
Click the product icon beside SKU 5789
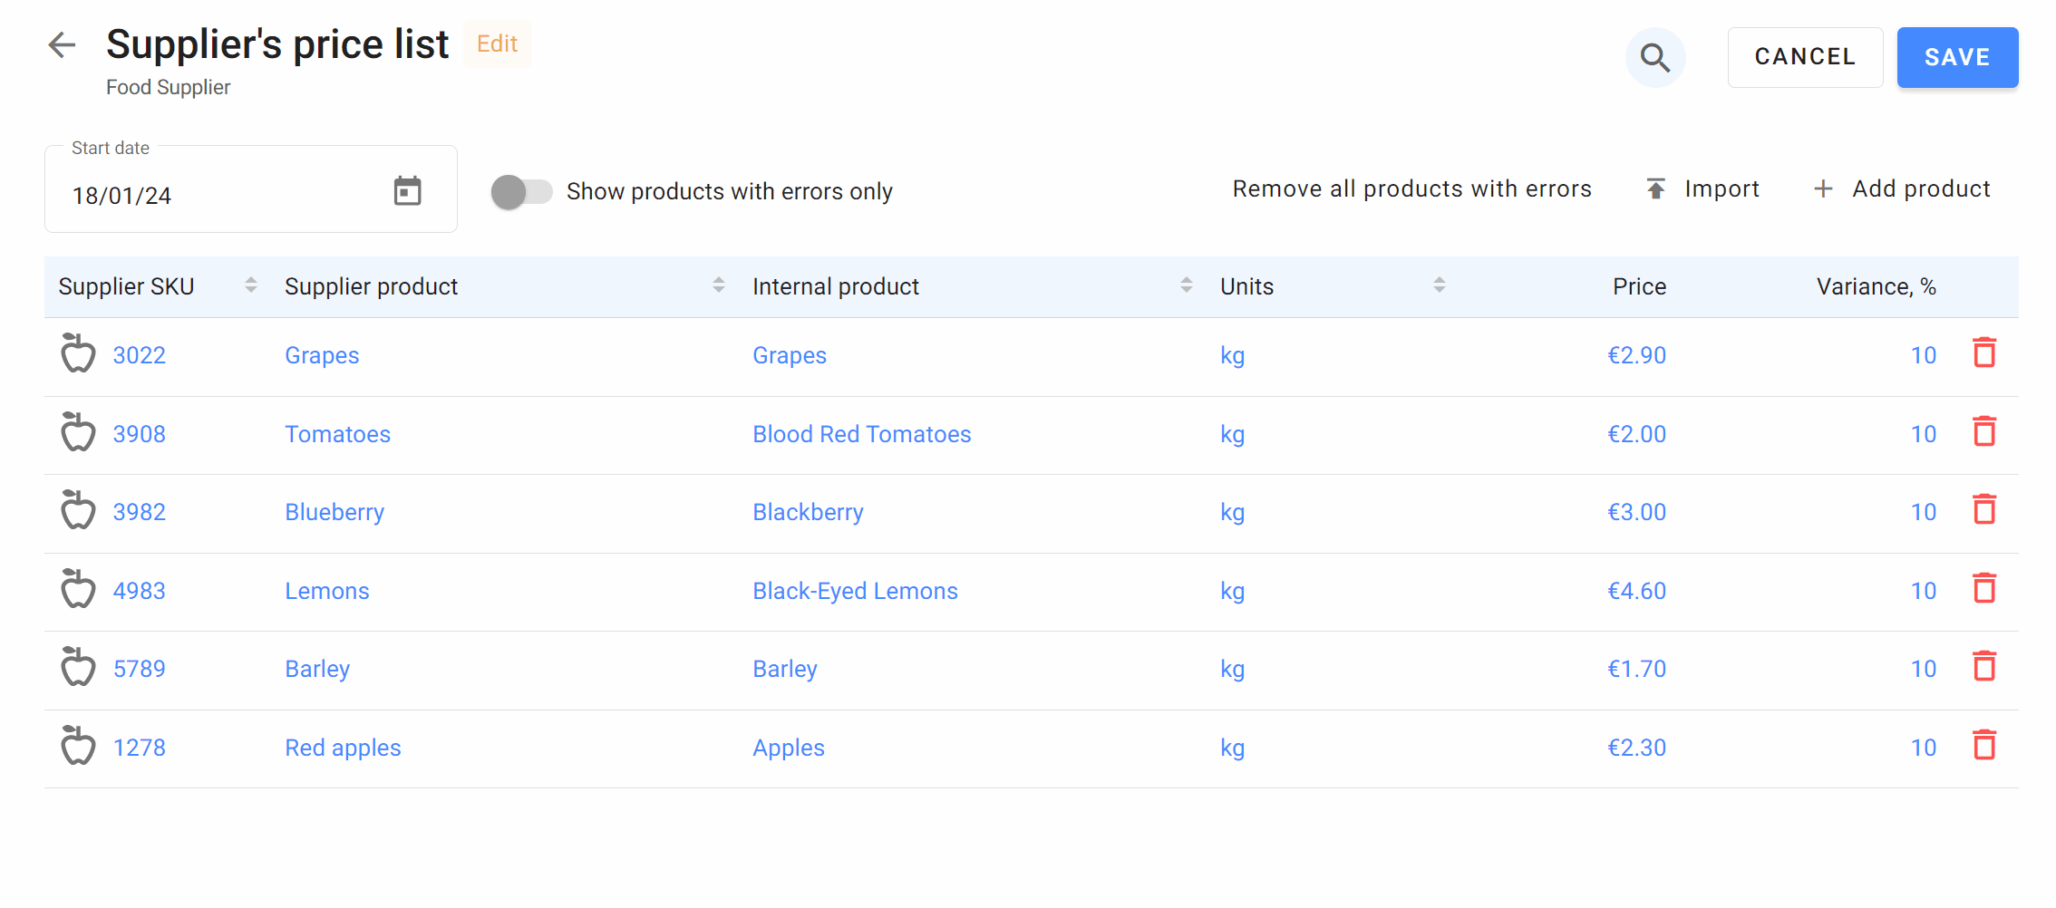click(78, 668)
